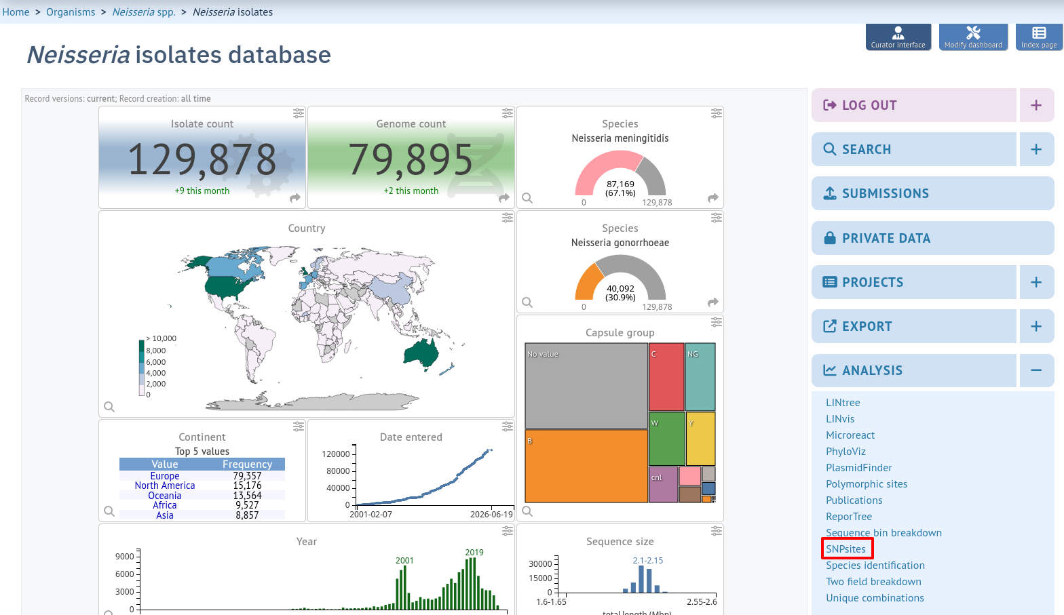This screenshot has height=615, width=1064.
Task: Open the Submissions menu item
Action: tap(932, 193)
